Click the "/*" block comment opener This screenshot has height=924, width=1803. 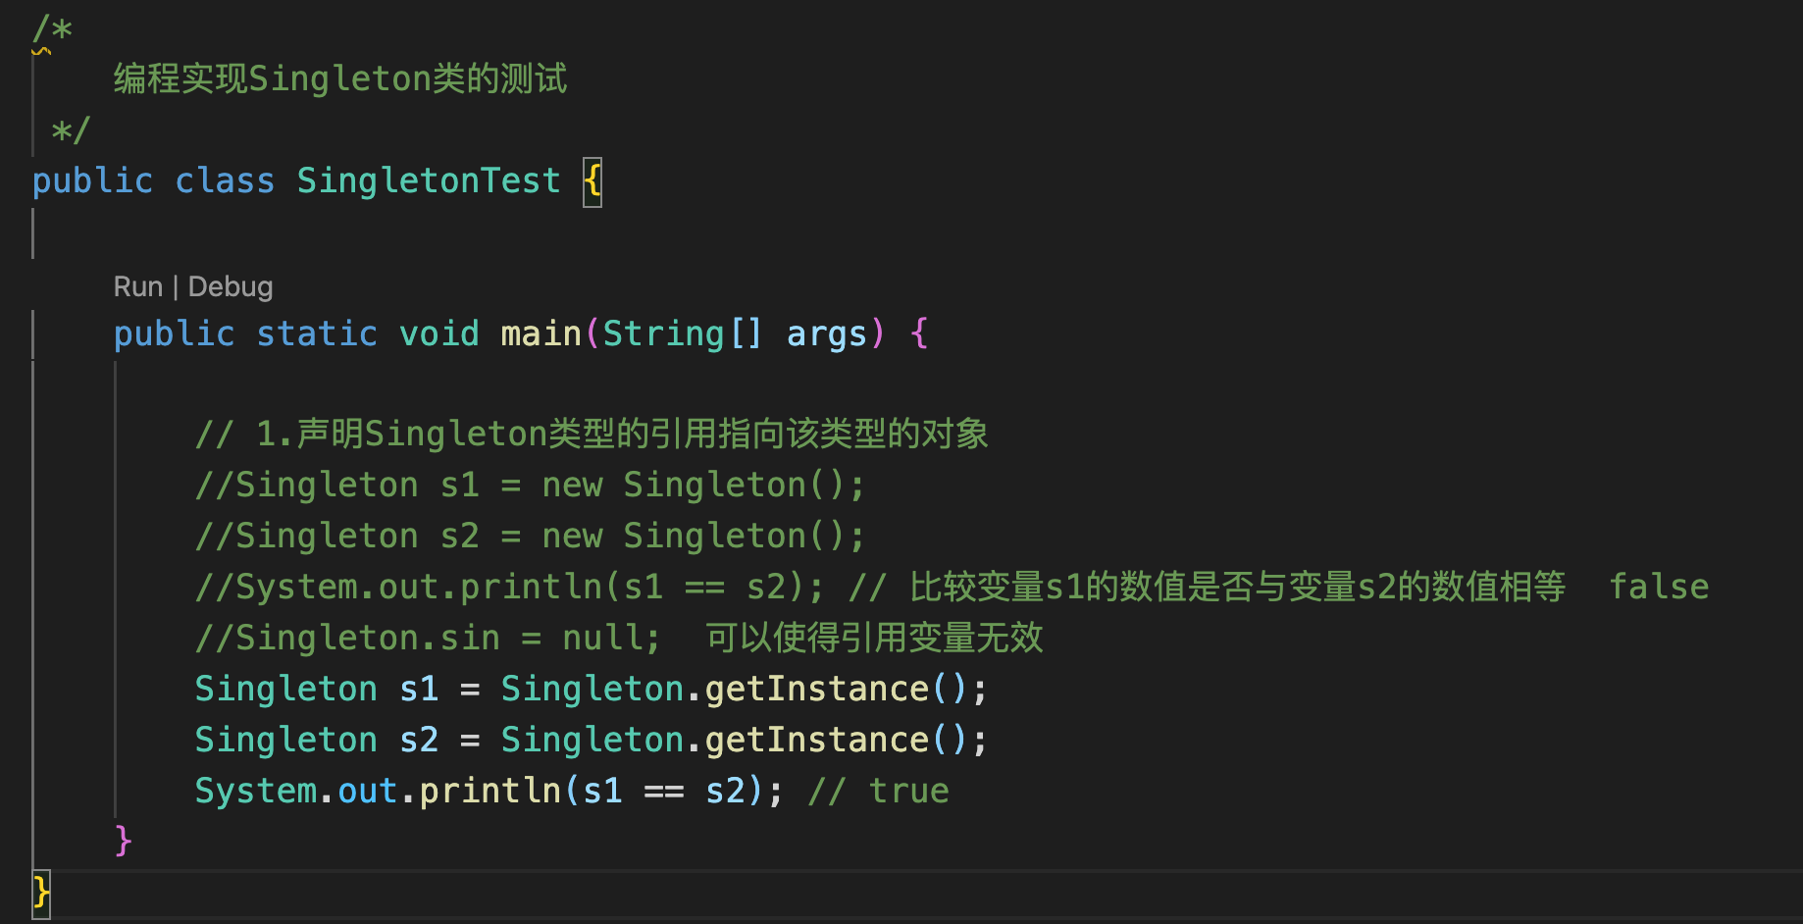click(52, 29)
